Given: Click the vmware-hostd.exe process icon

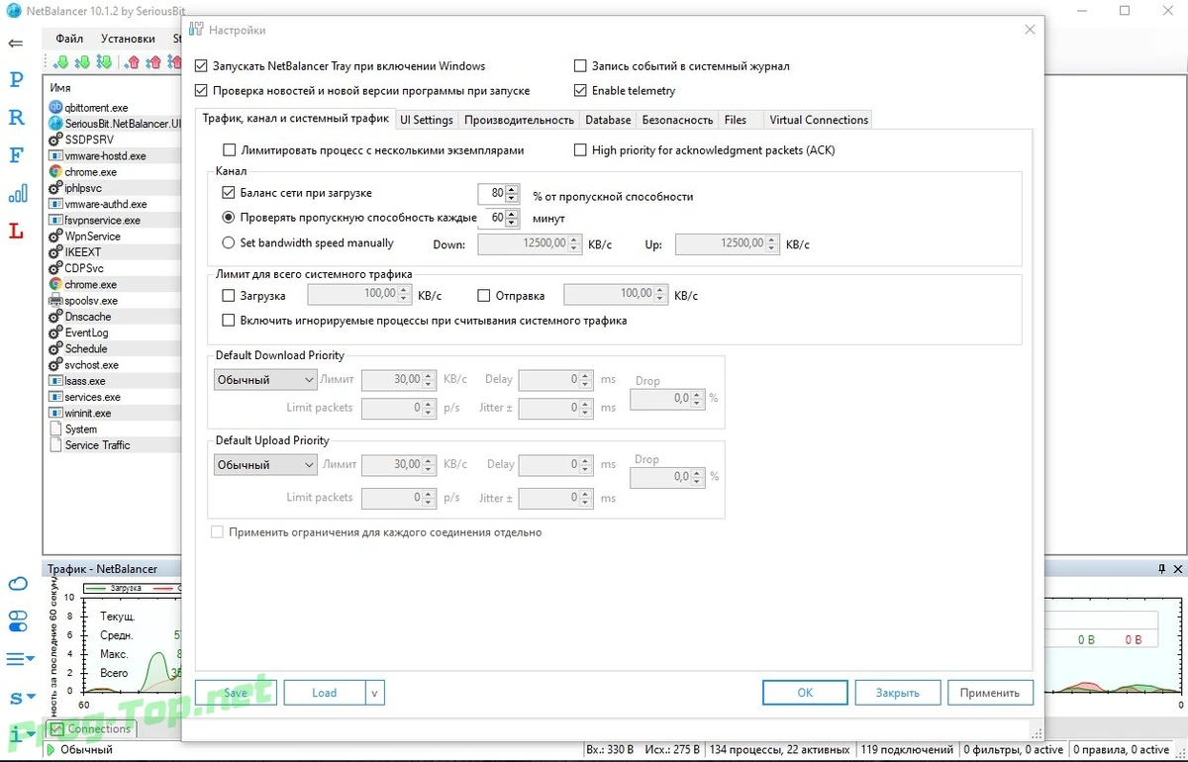Looking at the screenshot, I should tap(55, 155).
